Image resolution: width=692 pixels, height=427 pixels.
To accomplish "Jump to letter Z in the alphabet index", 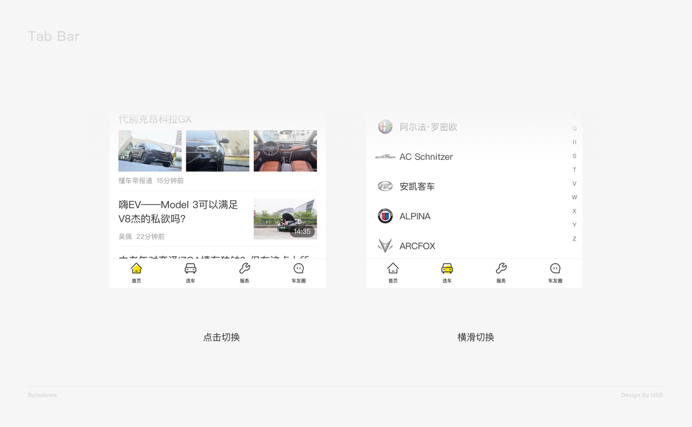I will [x=574, y=239].
